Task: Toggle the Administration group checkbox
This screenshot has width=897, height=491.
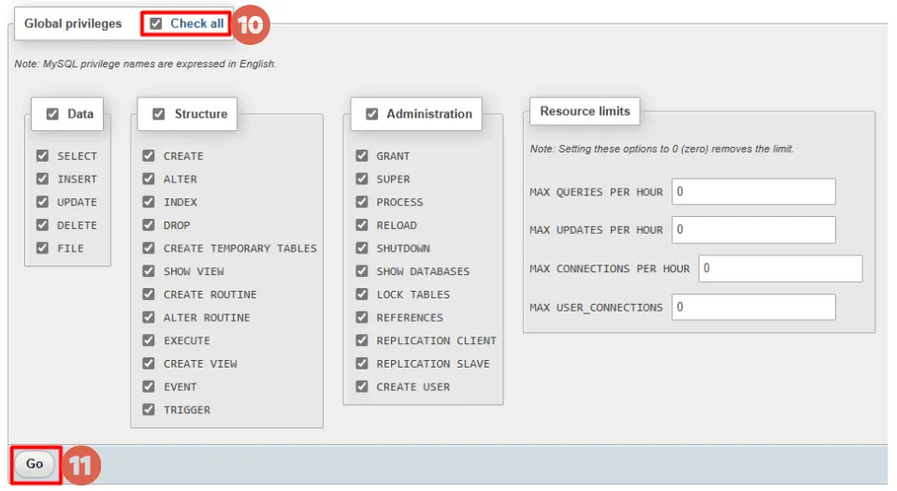Action: [372, 114]
